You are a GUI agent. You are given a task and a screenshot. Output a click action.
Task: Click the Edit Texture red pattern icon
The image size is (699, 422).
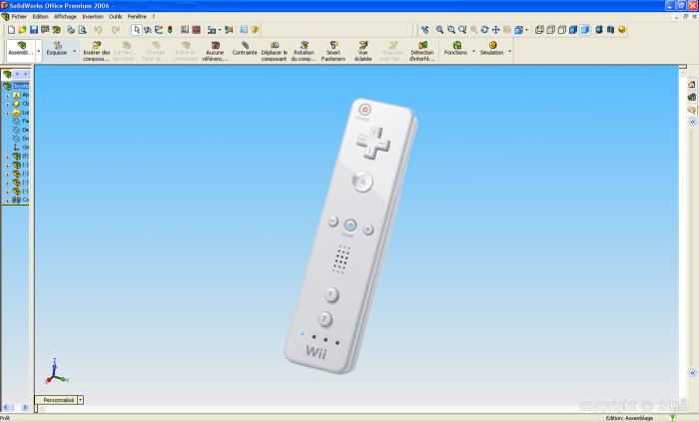(x=196, y=30)
